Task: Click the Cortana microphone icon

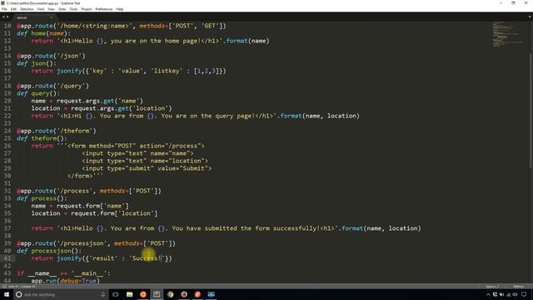Action: pos(103,294)
